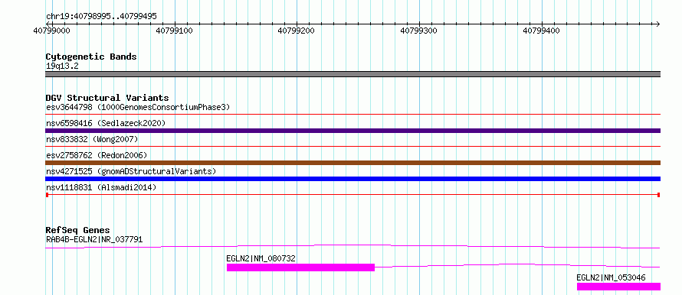This screenshot has width=682, height=295.
Task: Open variant esv2758762 (Redon2006) label
Action: click(96, 155)
